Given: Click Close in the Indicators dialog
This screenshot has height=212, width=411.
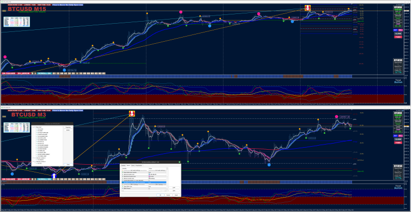Looking at the screenshot, I should (68, 165).
